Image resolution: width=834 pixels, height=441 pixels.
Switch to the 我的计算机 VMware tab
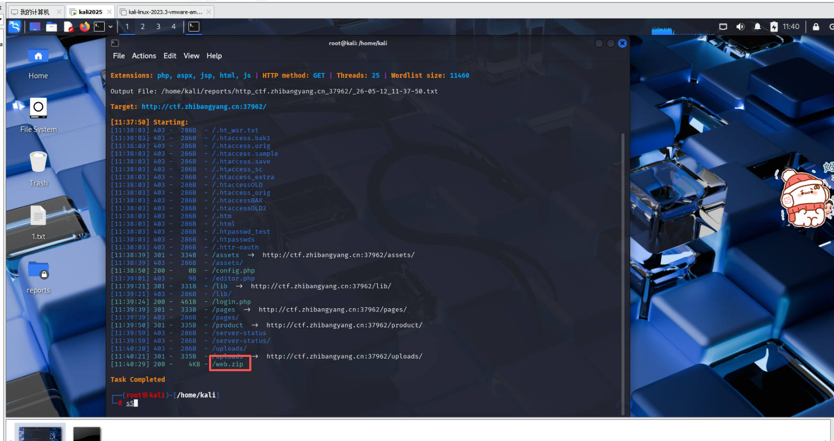(x=34, y=12)
